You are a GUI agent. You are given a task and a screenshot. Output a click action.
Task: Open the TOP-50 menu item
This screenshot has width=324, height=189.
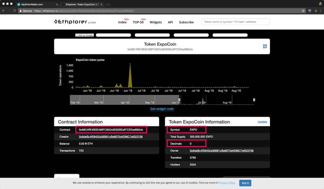pos(138,22)
